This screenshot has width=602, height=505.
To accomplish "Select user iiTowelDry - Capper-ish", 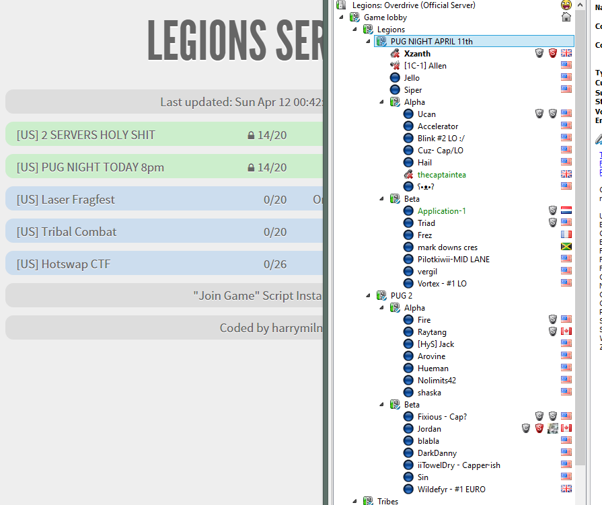I will click(459, 465).
